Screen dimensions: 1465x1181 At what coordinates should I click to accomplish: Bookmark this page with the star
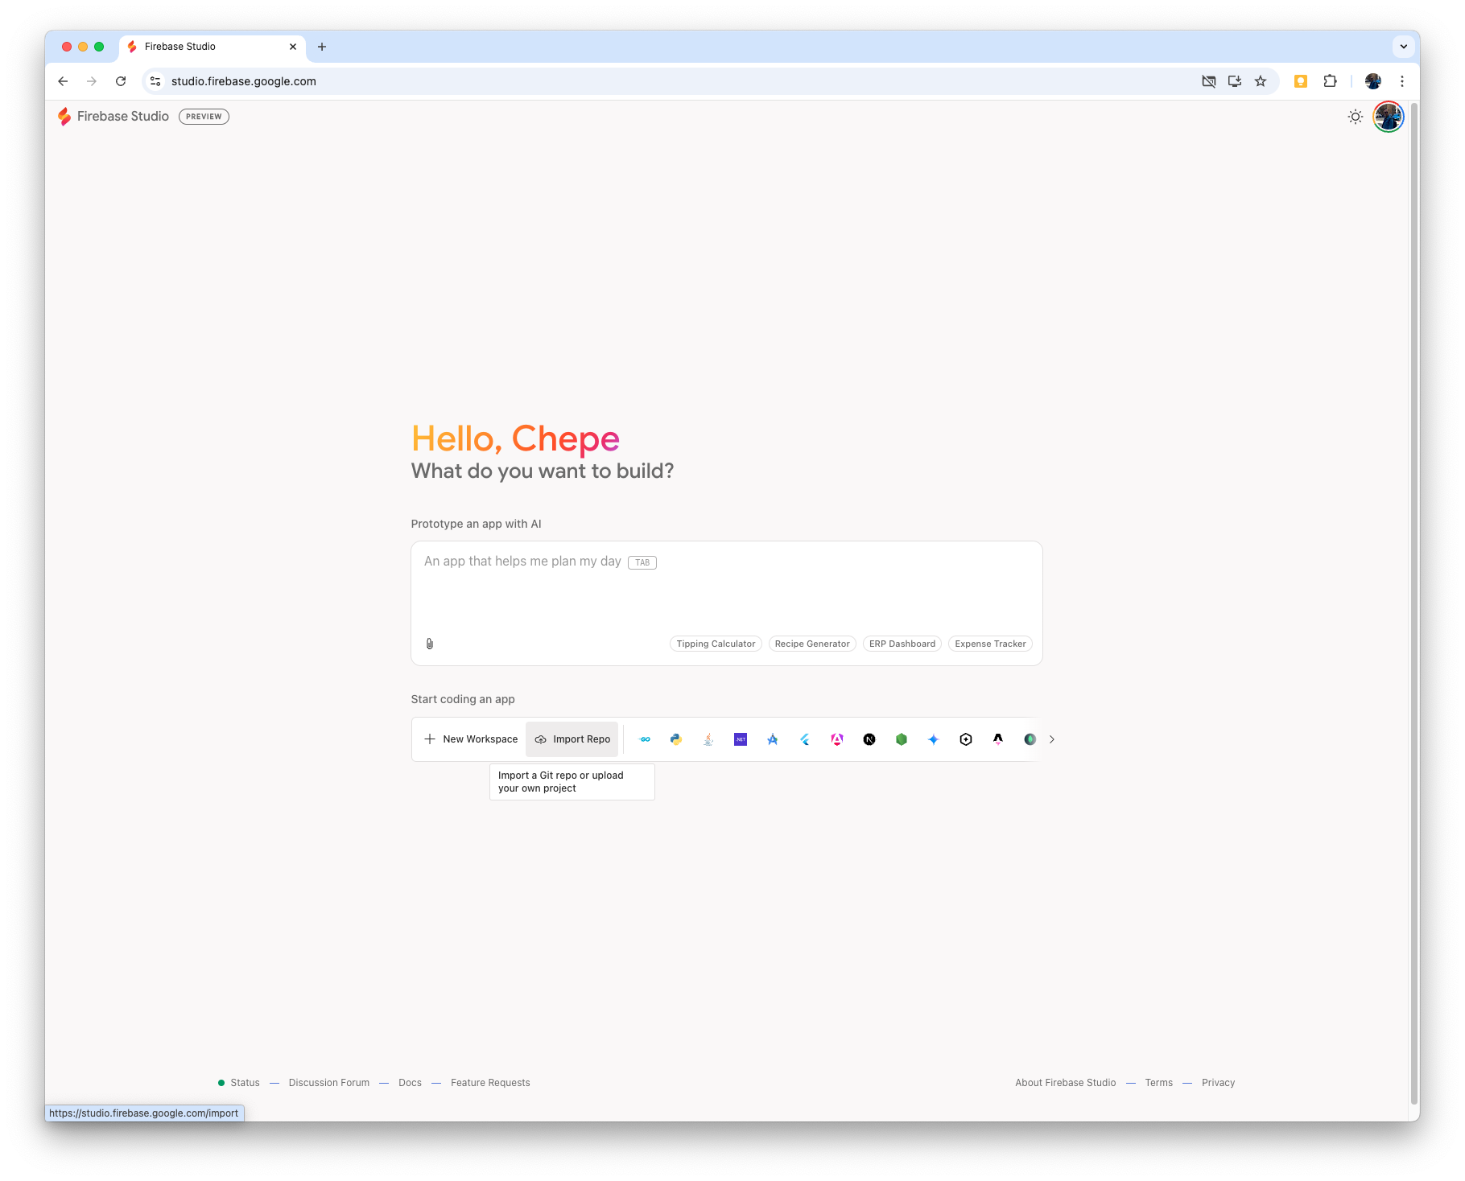coord(1261,81)
